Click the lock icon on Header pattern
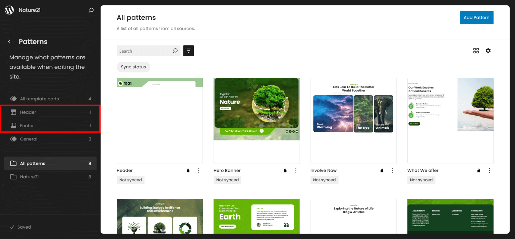 click(x=188, y=171)
